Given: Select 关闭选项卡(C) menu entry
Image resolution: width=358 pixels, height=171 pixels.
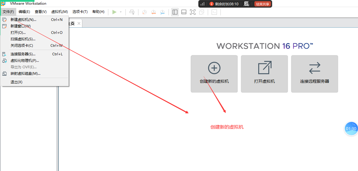Looking at the screenshot, I should [35, 46].
